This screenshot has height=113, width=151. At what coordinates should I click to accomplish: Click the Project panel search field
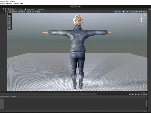[112, 94]
